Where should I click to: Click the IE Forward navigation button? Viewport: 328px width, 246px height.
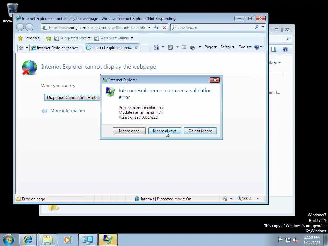pyautogui.click(x=29, y=28)
